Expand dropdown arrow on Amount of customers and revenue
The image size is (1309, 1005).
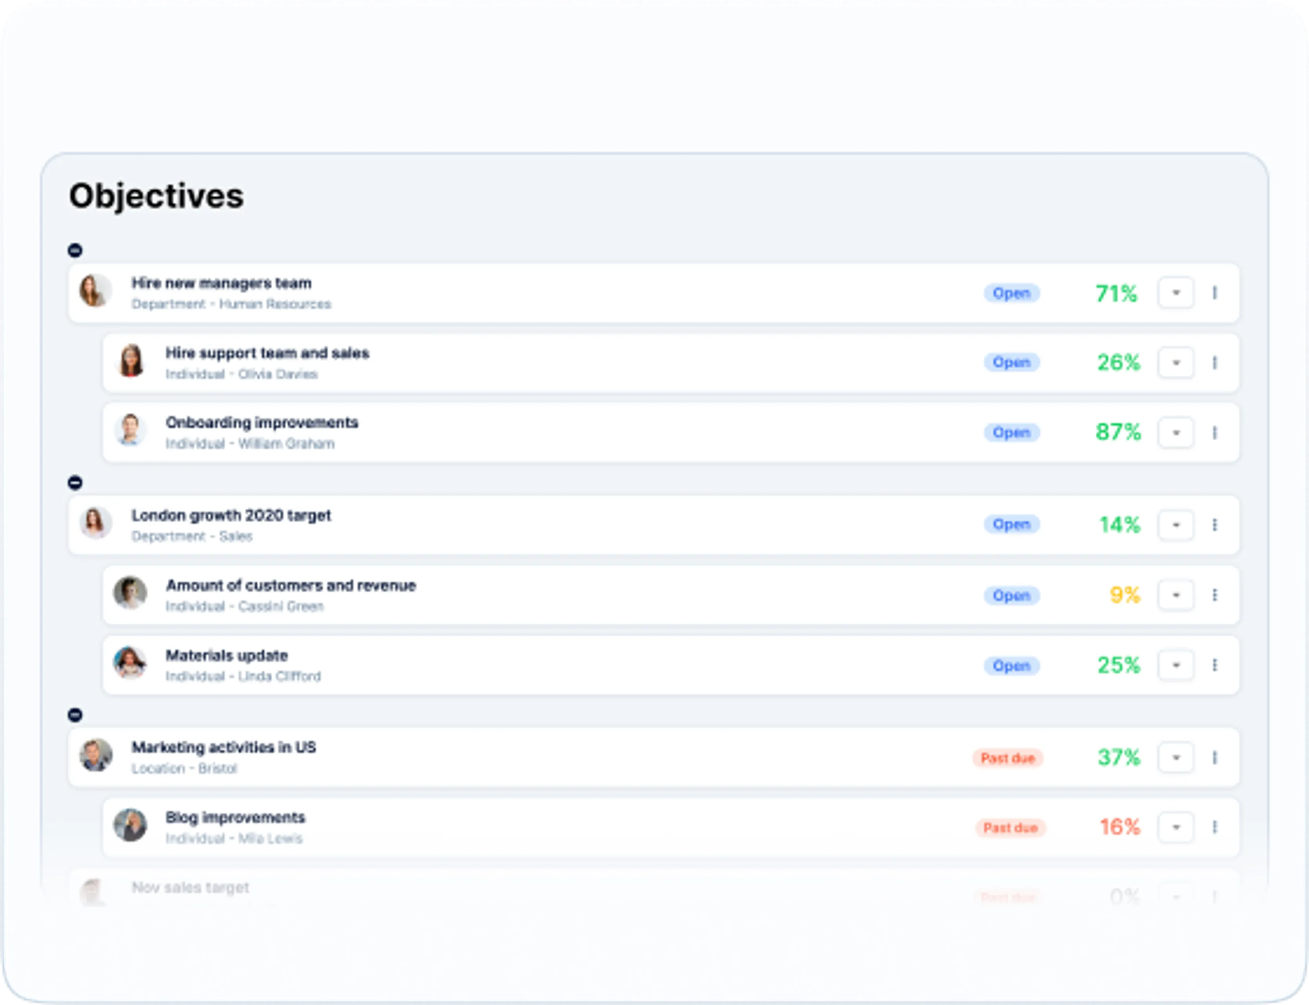(1176, 595)
